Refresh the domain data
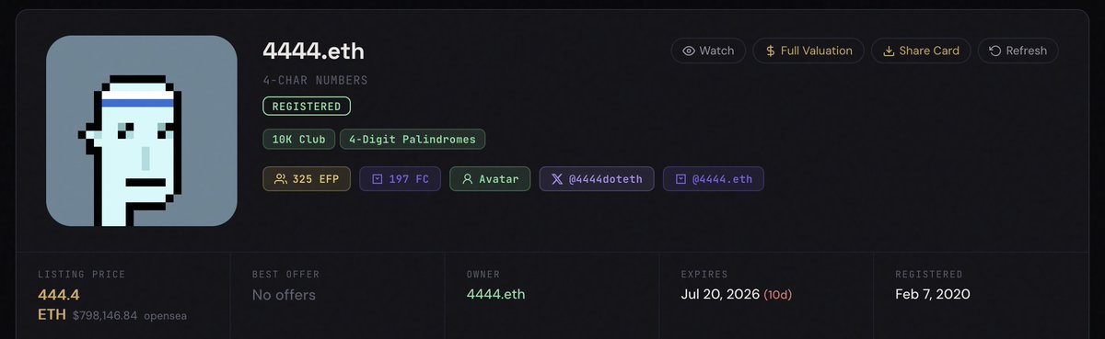Viewport: 1105px width, 339px height. coord(1018,51)
